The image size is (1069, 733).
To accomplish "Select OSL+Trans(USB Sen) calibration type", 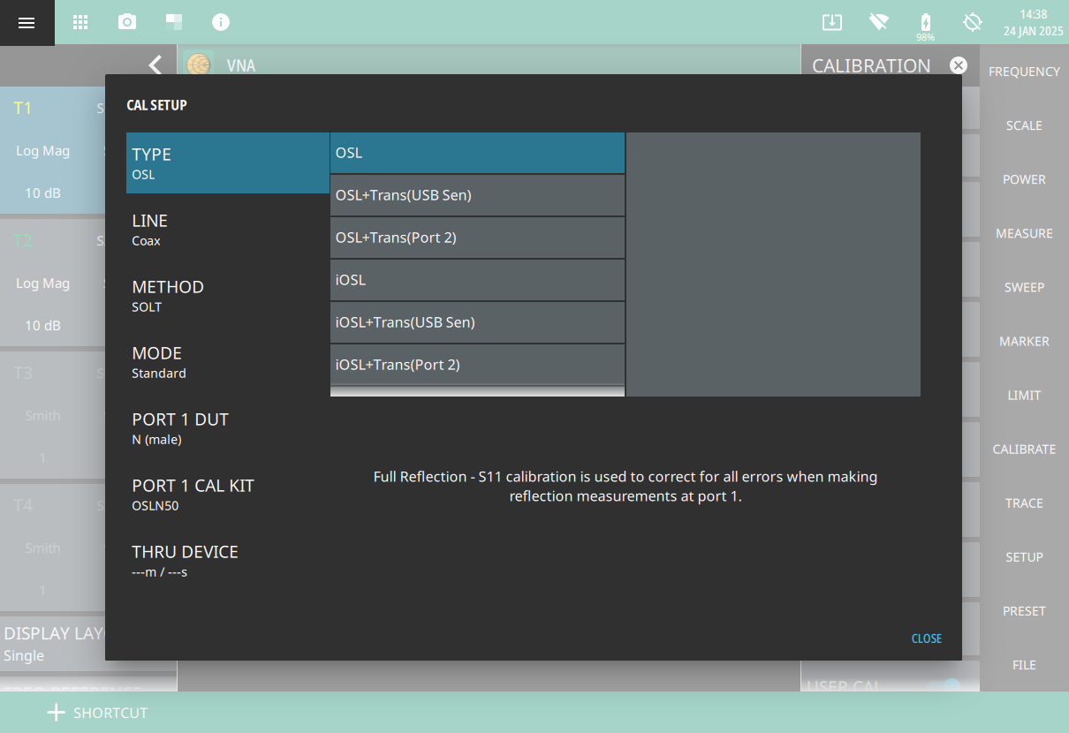I will point(477,195).
